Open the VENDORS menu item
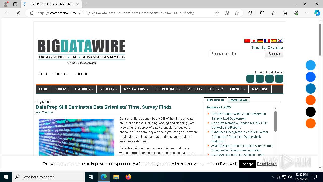Viewport: 323px width, 182px height. (x=195, y=89)
